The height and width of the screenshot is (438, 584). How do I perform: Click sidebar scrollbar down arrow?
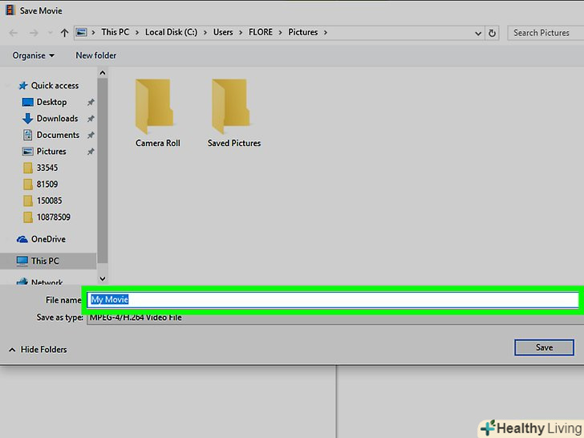tap(103, 278)
